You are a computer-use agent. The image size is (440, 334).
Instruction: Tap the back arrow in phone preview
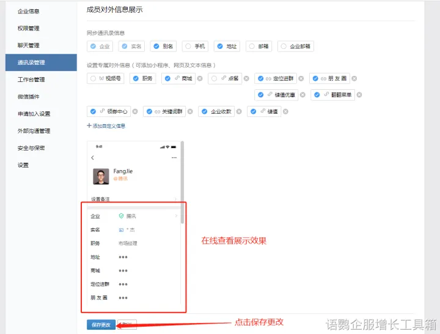click(93, 158)
